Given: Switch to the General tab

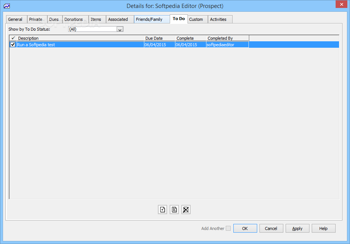Looking at the screenshot, I should click(17, 19).
